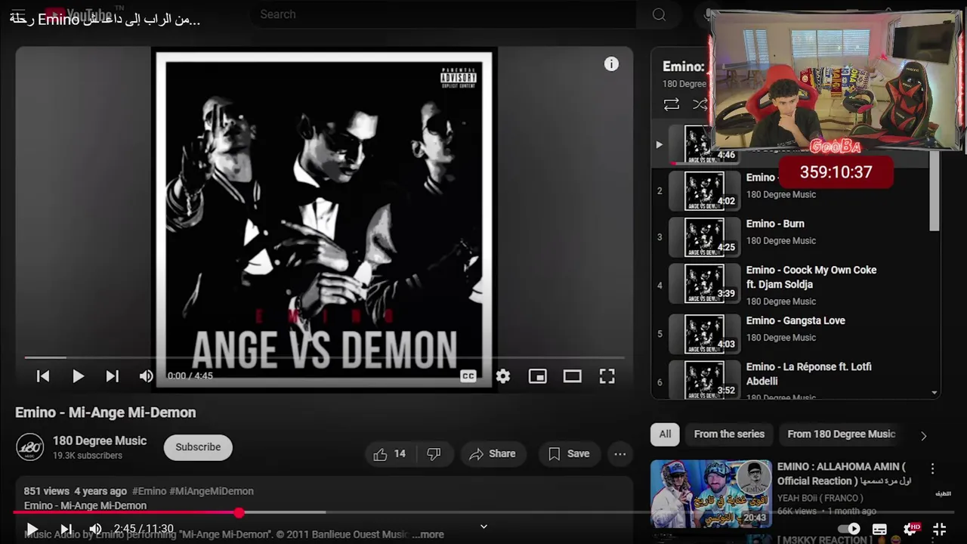
Task: Click the YouTube search field
Action: pos(442,14)
